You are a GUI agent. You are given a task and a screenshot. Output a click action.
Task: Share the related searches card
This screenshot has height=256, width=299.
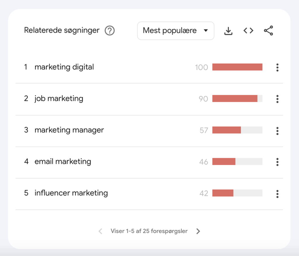[268, 31]
